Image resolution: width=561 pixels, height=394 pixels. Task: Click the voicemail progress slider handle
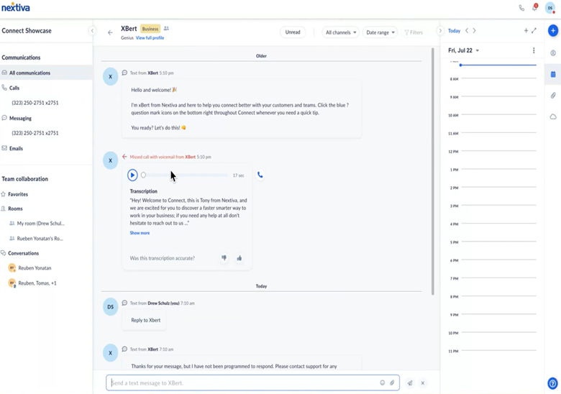(x=143, y=175)
